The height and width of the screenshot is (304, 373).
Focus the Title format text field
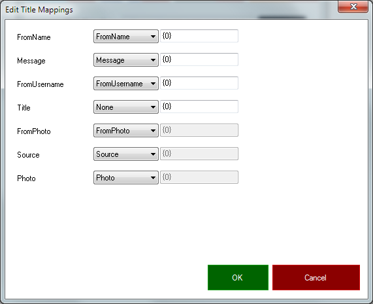point(199,107)
